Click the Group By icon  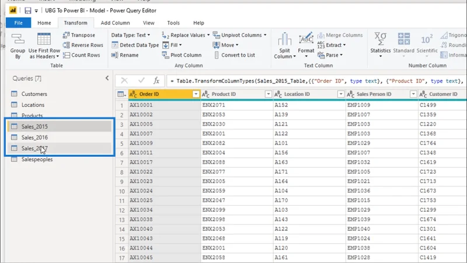coord(18,40)
